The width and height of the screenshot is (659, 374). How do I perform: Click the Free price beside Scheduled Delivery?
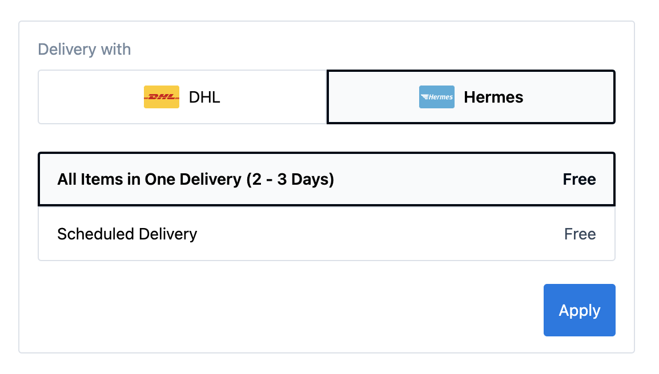pyautogui.click(x=580, y=234)
